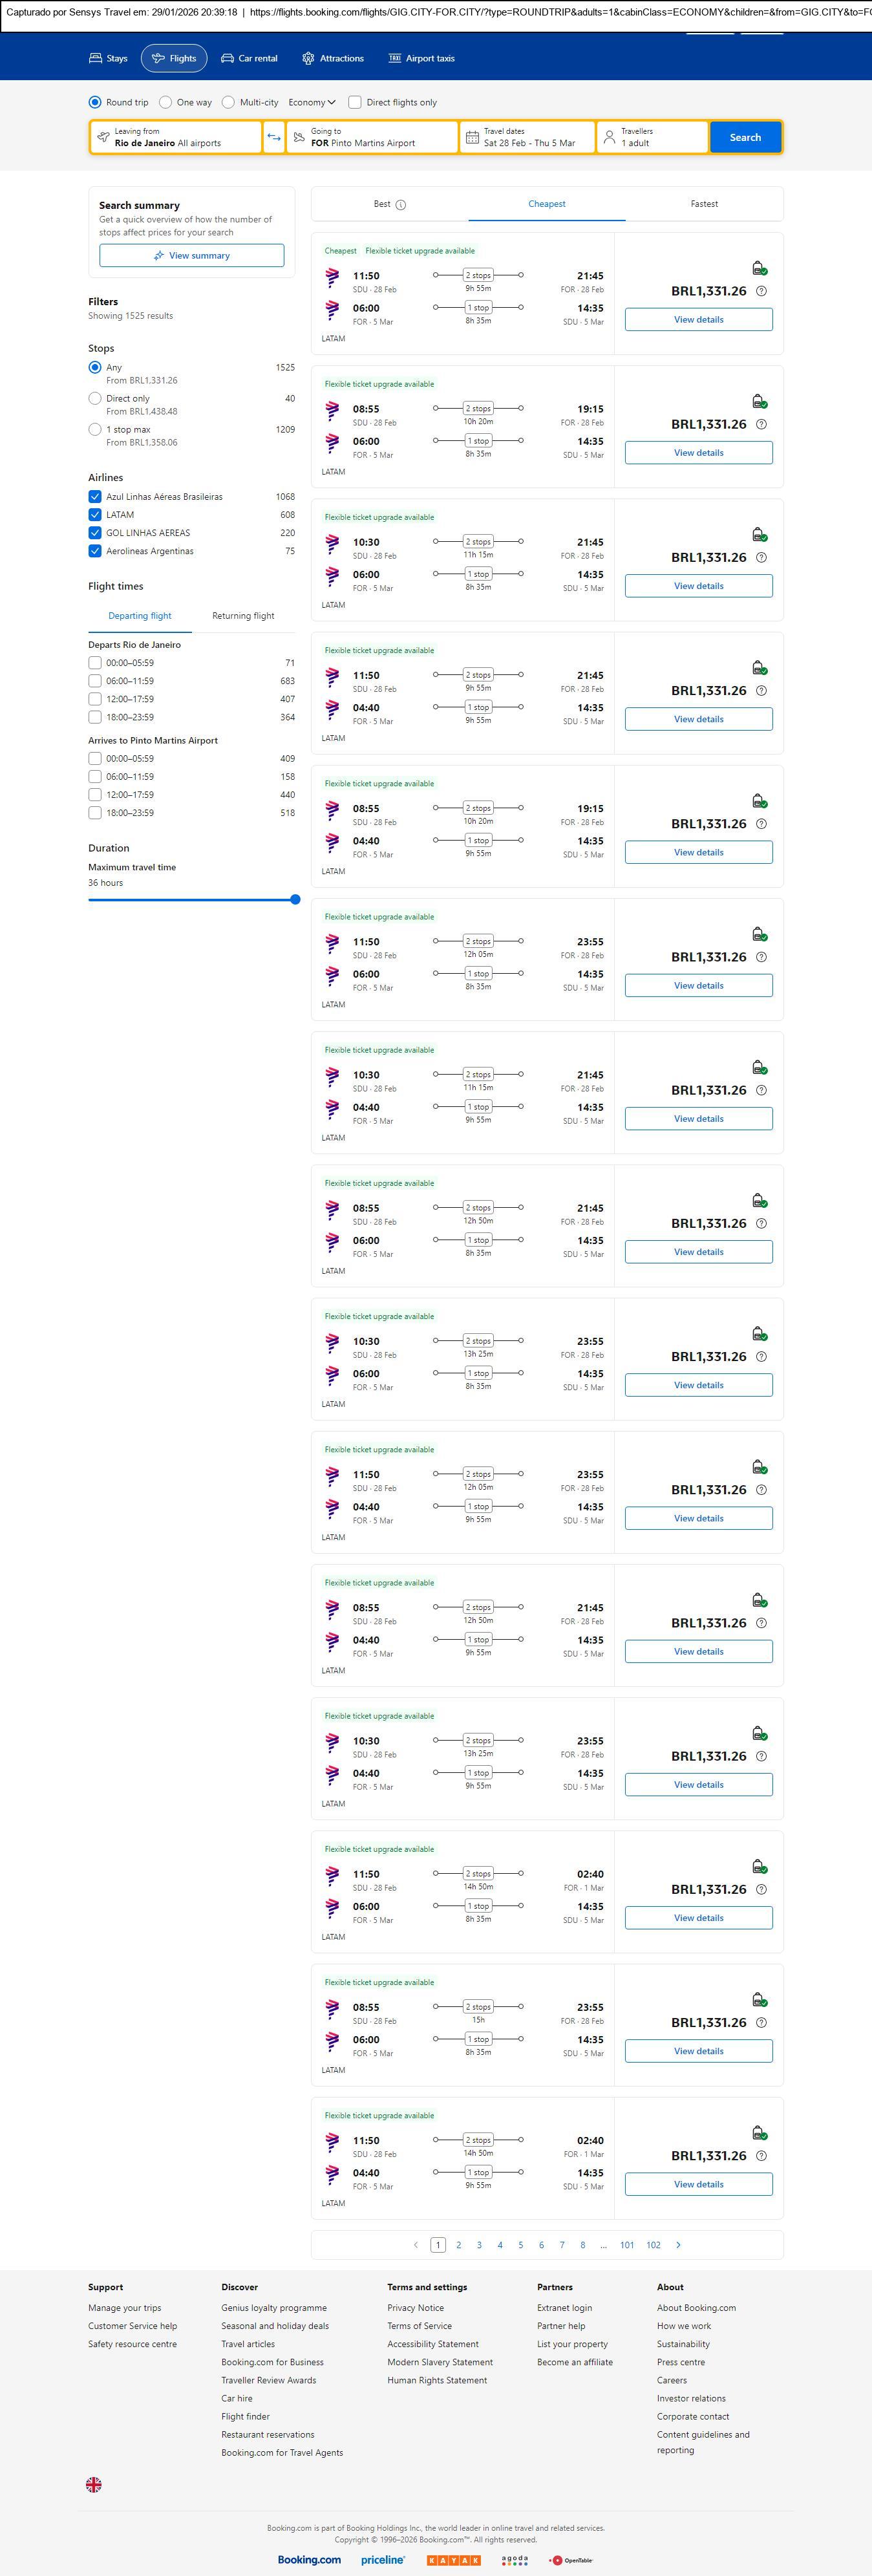Open the Travellers selector

click(652, 137)
